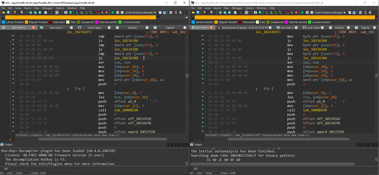Click the red stop-sign breakpoint icon in the right window toolbar
The height and width of the screenshot is (175, 379).
[296, 12]
